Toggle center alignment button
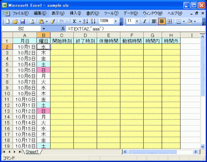Screen dimensions: 207x162 pyautogui.click(x=162, y=22)
